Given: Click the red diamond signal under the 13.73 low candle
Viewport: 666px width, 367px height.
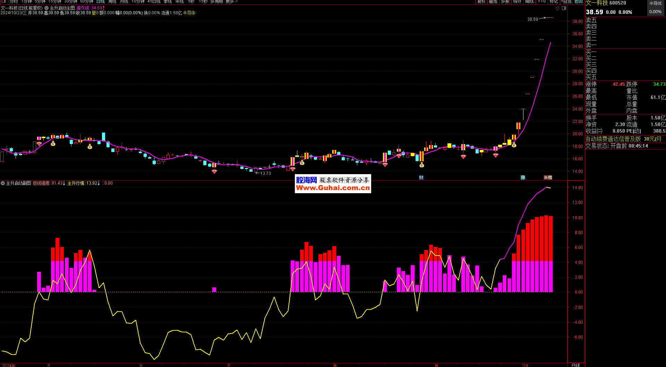Looking at the screenshot, I should (292, 169).
